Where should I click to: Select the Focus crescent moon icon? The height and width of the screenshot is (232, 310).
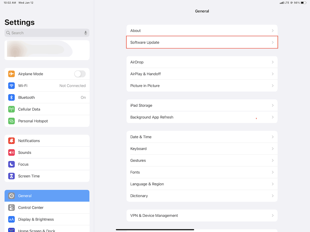point(11,164)
